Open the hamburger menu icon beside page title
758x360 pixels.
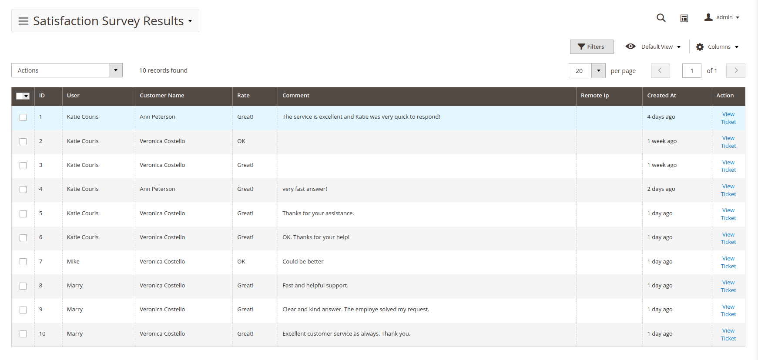[x=23, y=21]
